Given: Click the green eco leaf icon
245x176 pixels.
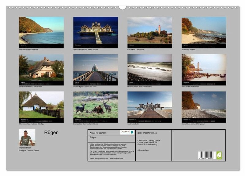Looking at the screenshot, I should (x=219, y=155).
